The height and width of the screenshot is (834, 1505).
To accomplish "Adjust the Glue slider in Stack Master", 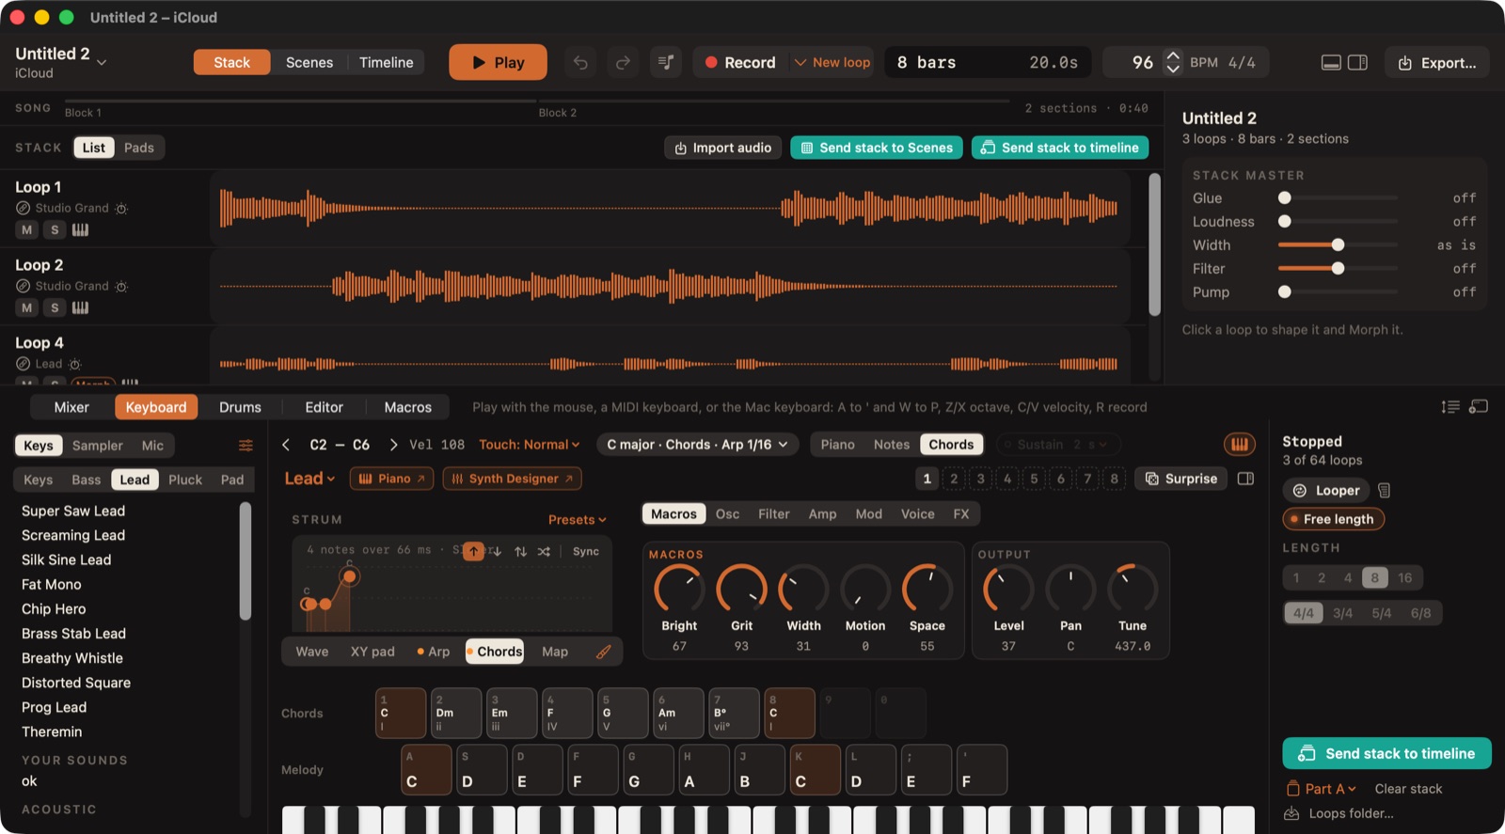I will pos(1338,197).
